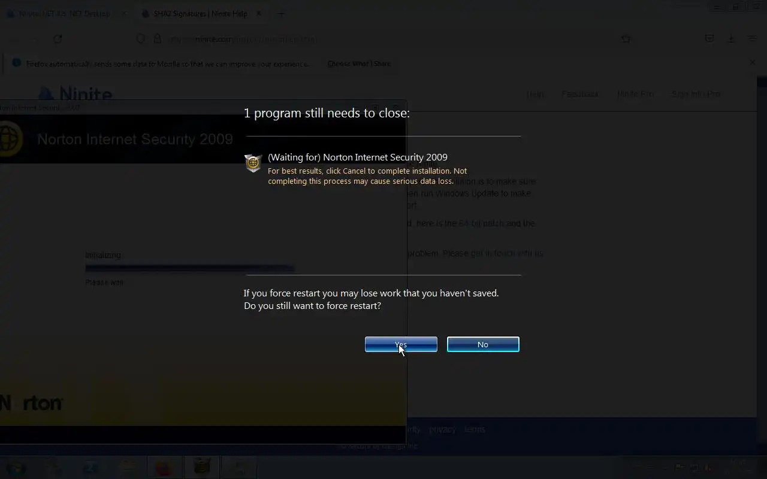Open the Ninite Pro link in header
The image size is (767, 479).
[x=635, y=94]
